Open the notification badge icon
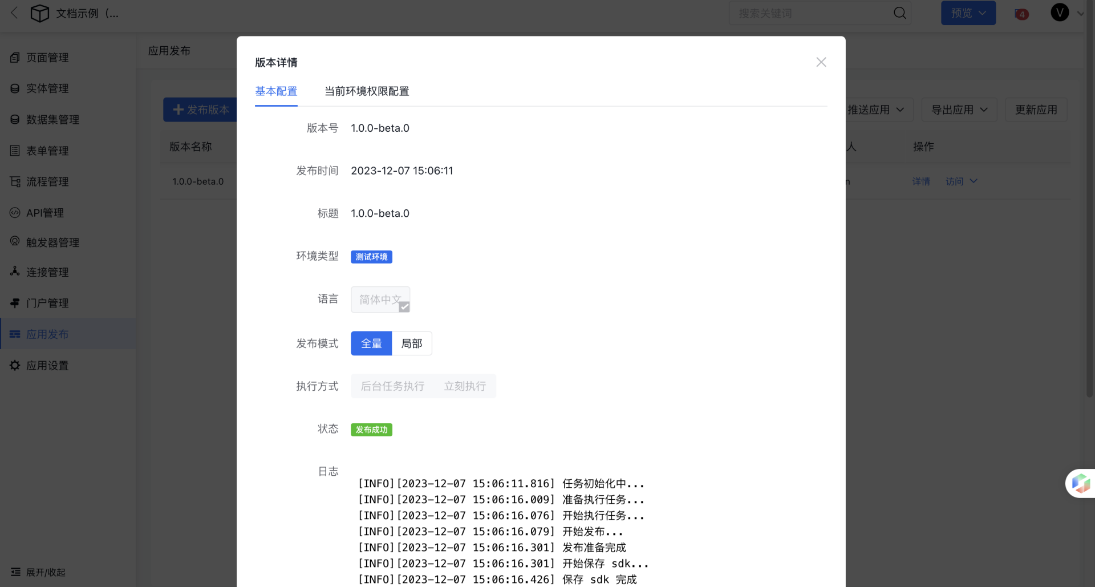Screen dimensions: 1095x587 click(x=1021, y=14)
